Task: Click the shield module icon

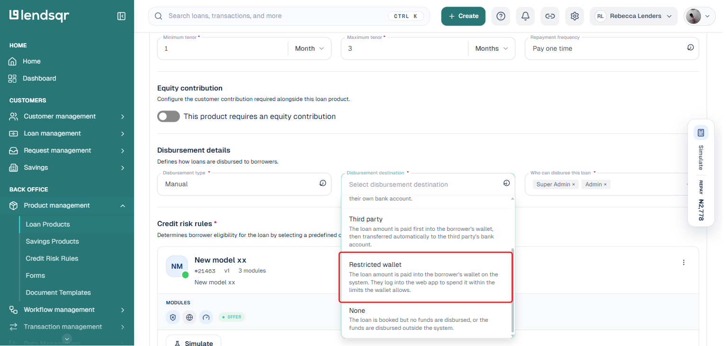Action: click(x=173, y=317)
